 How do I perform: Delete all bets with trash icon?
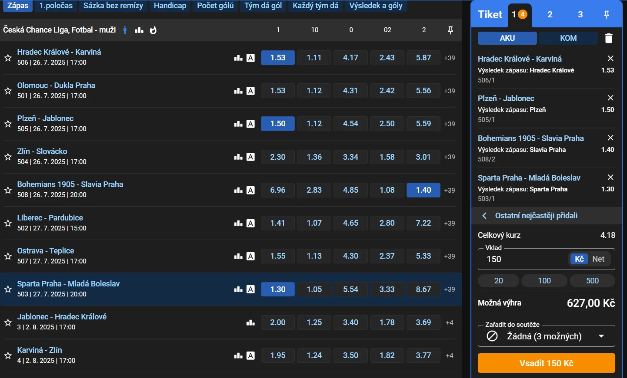(x=609, y=38)
